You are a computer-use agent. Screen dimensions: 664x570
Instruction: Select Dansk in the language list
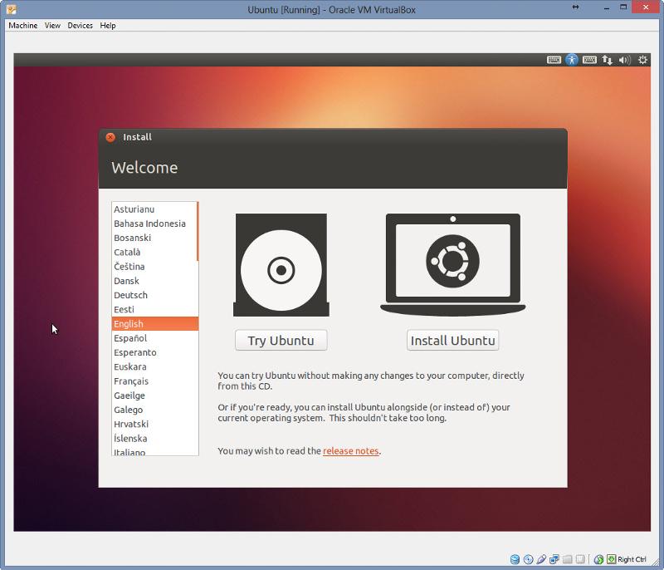154,281
